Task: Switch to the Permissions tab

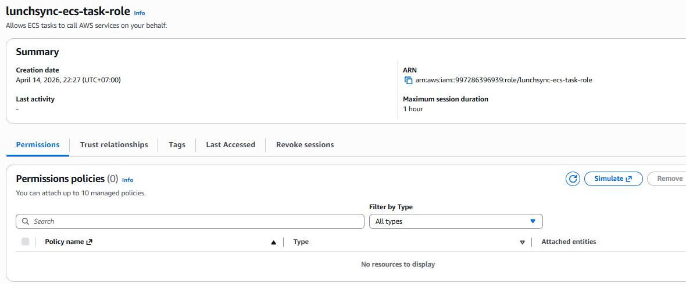Action: 38,145
